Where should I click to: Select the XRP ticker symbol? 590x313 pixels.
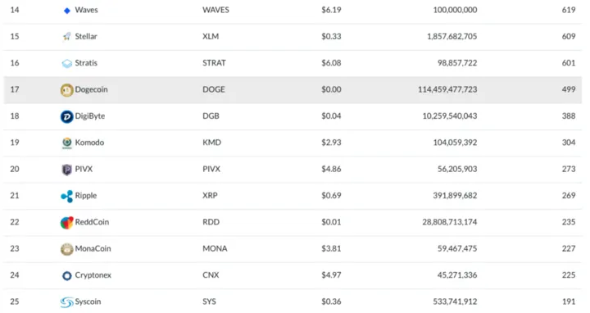(210, 196)
